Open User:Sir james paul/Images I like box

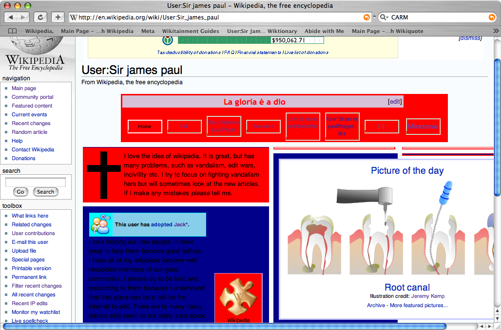(342, 127)
